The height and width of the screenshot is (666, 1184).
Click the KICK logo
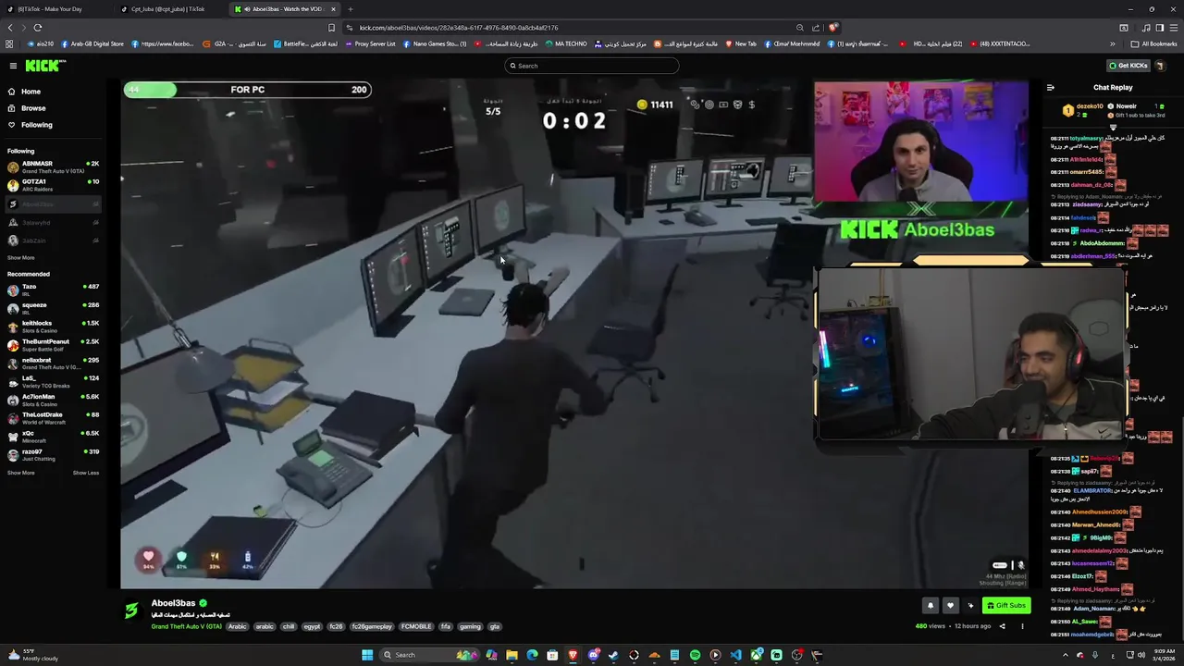click(x=45, y=66)
